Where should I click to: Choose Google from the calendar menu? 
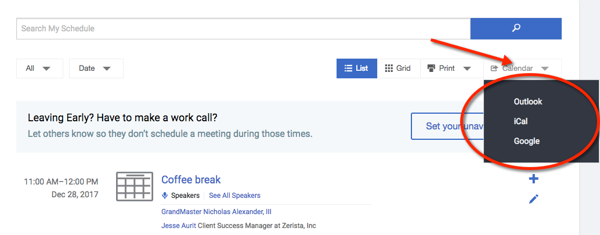click(x=526, y=141)
